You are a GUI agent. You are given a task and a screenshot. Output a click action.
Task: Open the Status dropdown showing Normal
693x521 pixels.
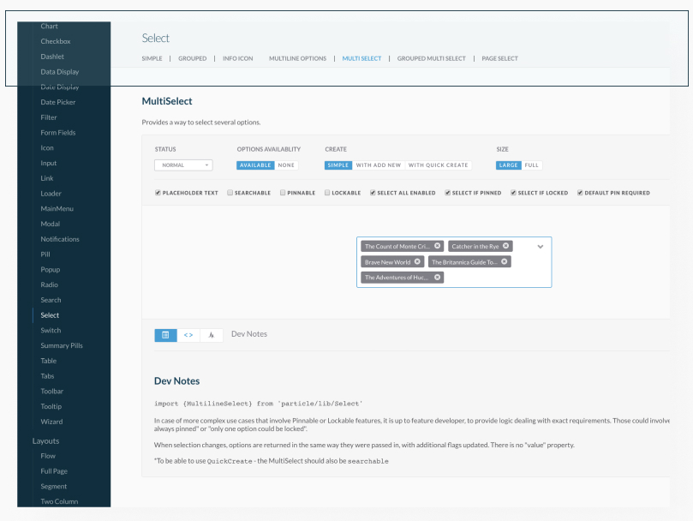click(x=183, y=165)
